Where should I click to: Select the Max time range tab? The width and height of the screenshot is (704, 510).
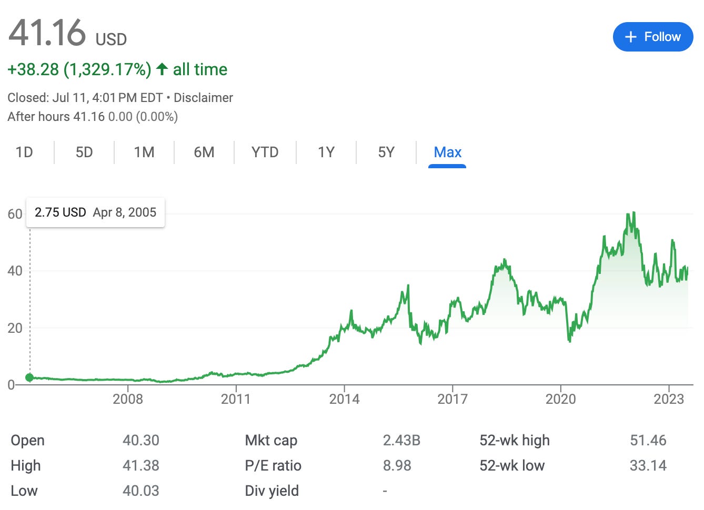click(x=447, y=152)
